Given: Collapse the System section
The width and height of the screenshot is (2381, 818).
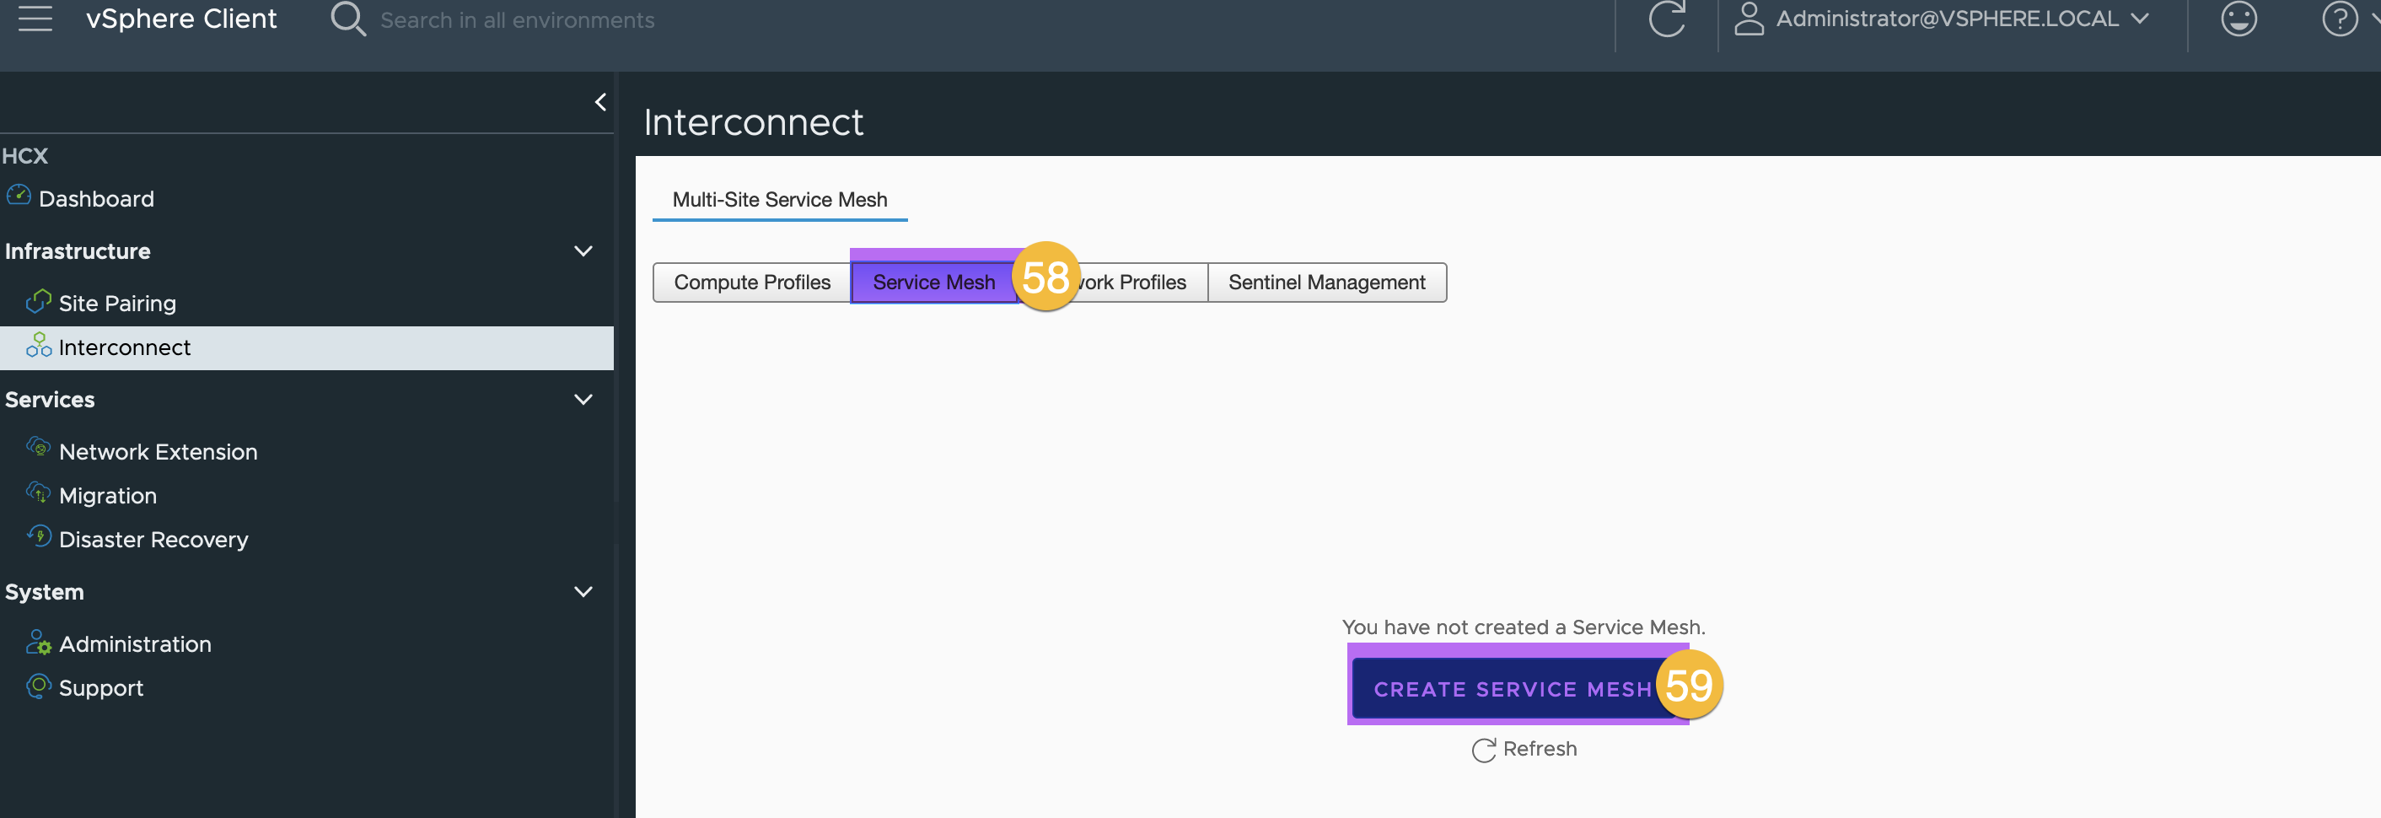Looking at the screenshot, I should coord(583,591).
